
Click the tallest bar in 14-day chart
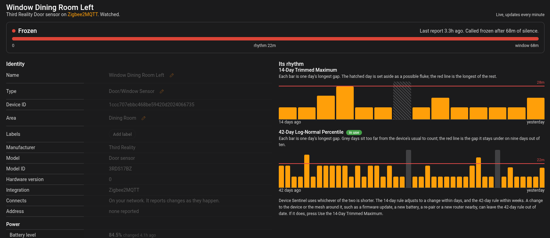tap(345, 103)
